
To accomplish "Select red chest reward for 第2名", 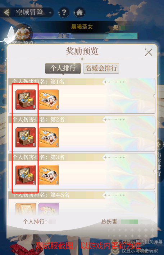I will tap(26, 137).
